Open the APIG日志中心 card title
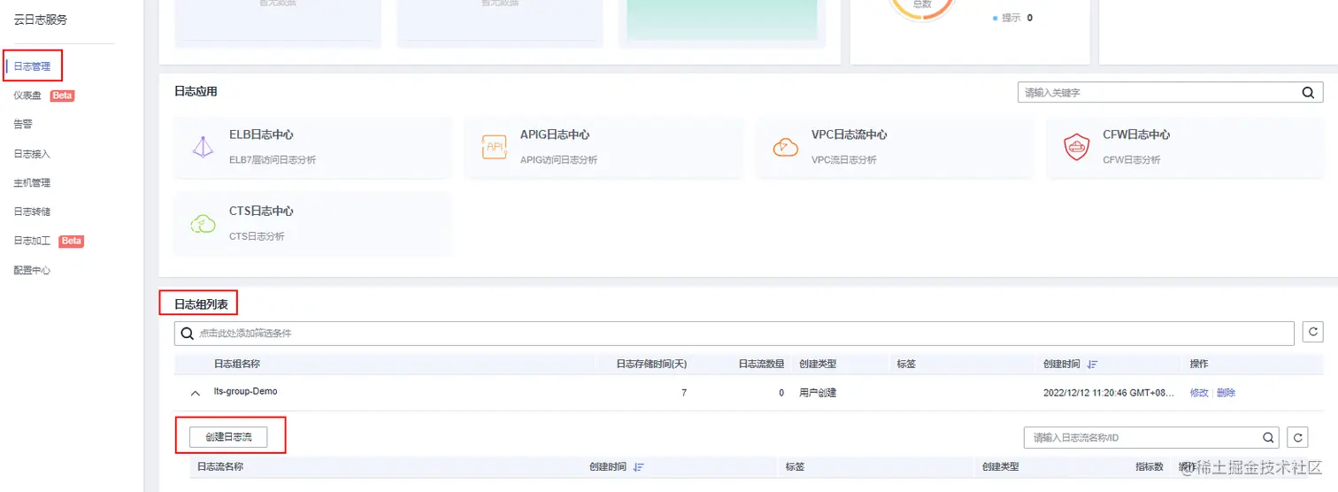1338x492 pixels. click(555, 135)
